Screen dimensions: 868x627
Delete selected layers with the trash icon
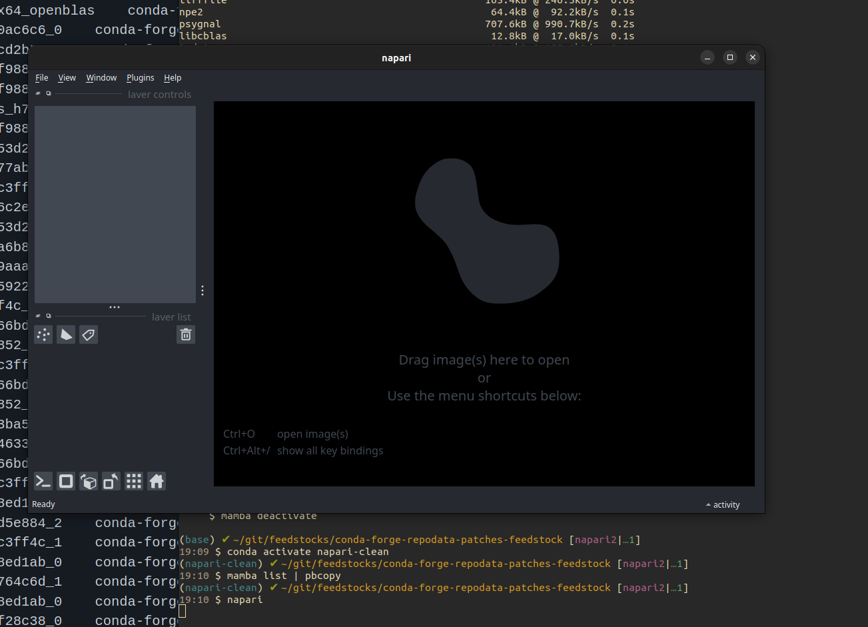coord(186,334)
